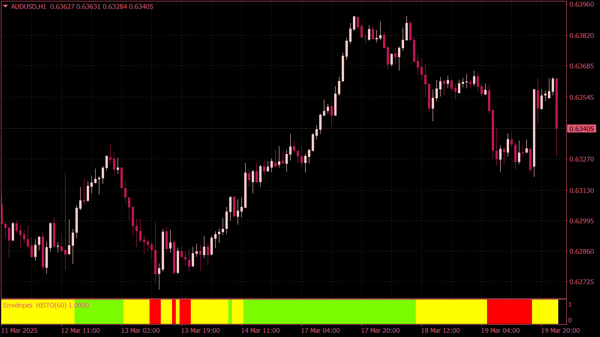This screenshot has height=337, width=600.
Task: Click the 0.62860 price scale label
Action: click(582, 251)
